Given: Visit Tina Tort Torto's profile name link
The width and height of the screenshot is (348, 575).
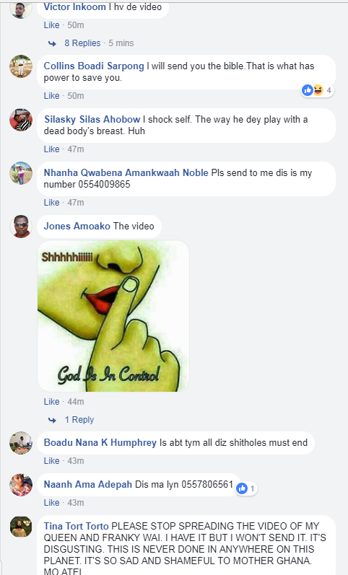Looking at the screenshot, I should (77, 526).
